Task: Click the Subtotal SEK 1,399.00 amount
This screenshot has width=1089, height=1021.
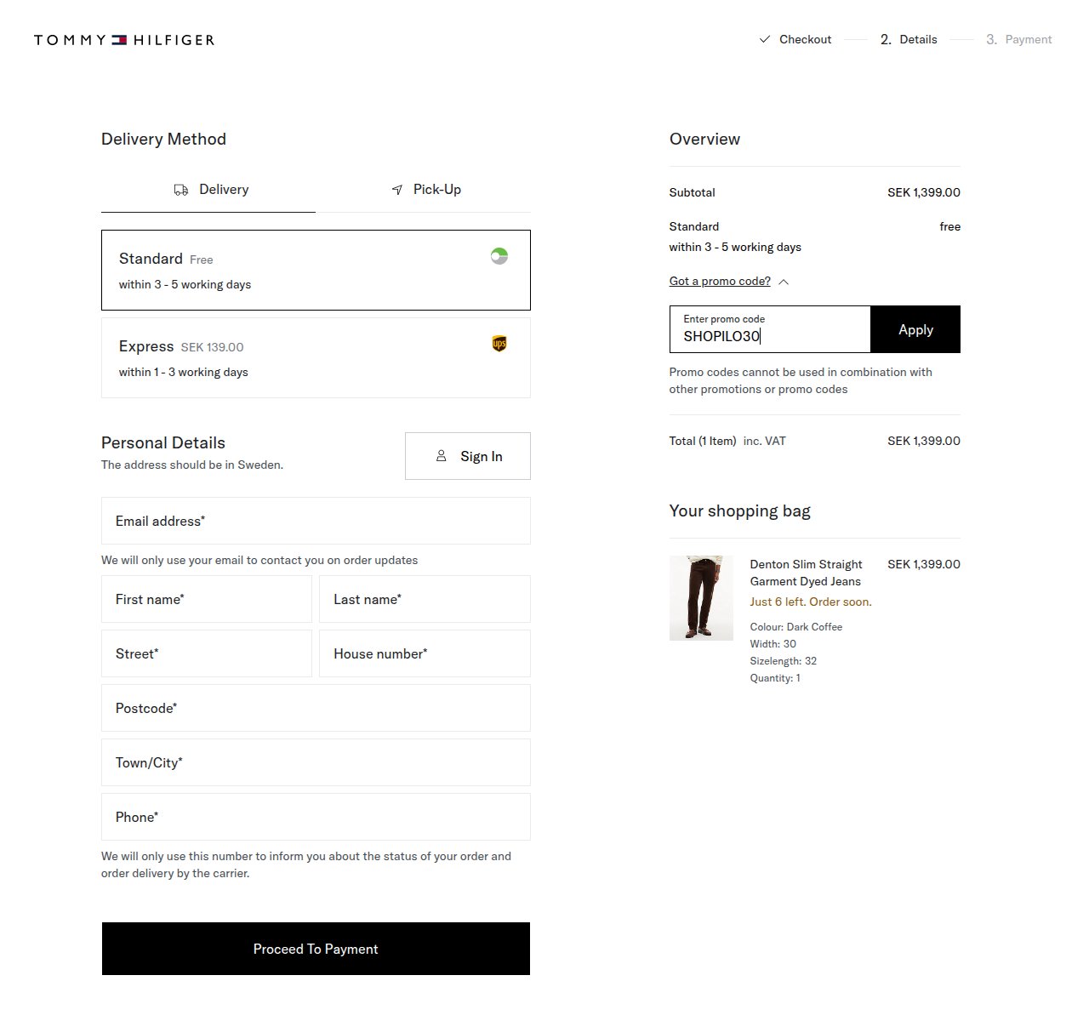Action: click(x=924, y=192)
